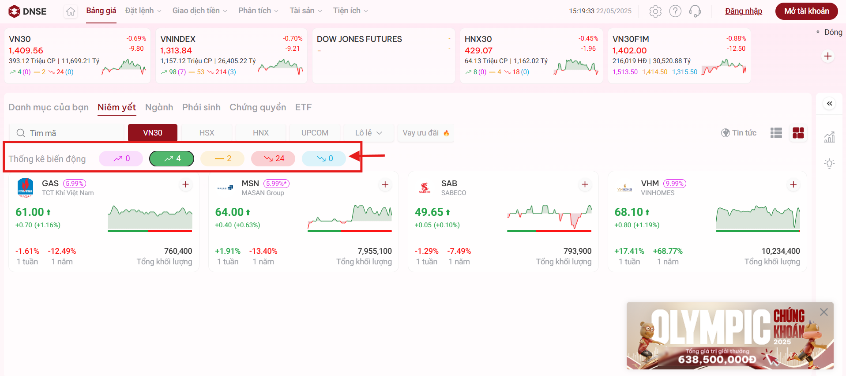The width and height of the screenshot is (846, 376).
Task: Toggle falling stocks filter showing 24
Action: pyautogui.click(x=273, y=158)
